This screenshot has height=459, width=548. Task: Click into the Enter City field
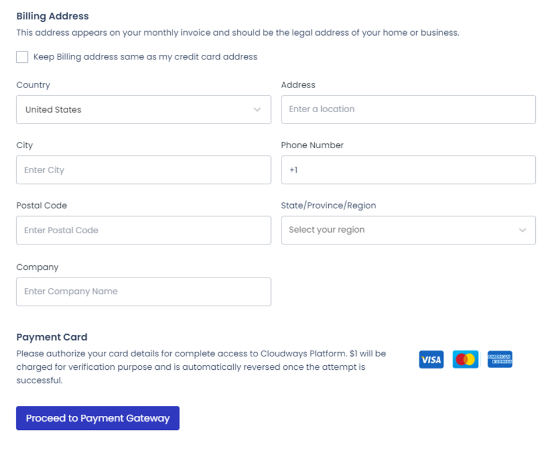143,170
